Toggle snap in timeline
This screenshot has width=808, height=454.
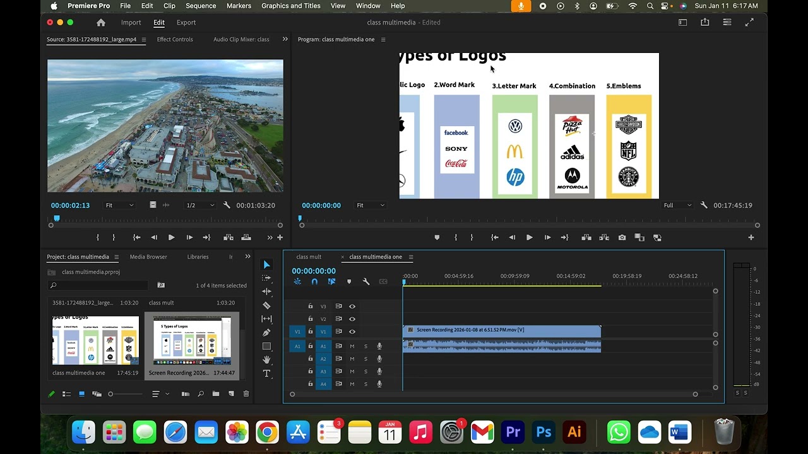pyautogui.click(x=314, y=281)
